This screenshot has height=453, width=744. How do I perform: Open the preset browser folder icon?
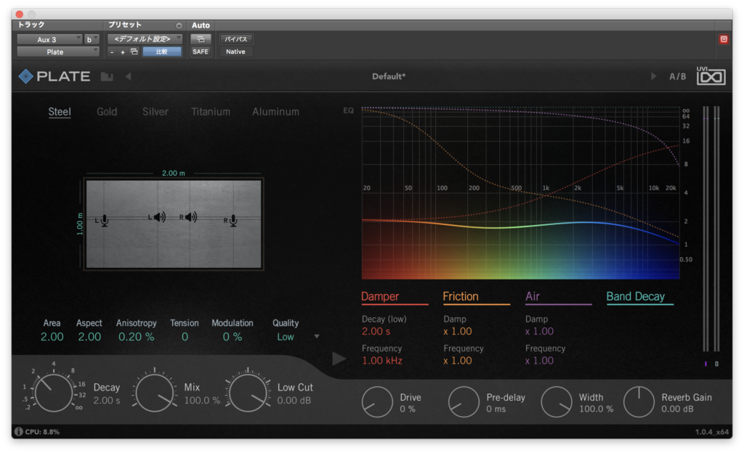(107, 77)
